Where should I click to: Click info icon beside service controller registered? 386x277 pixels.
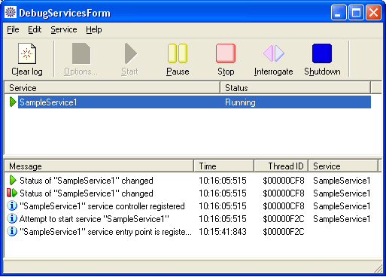(12, 205)
